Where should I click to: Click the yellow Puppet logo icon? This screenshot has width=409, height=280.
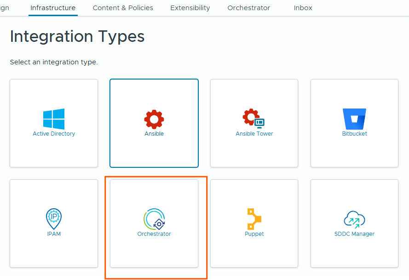[x=254, y=219]
